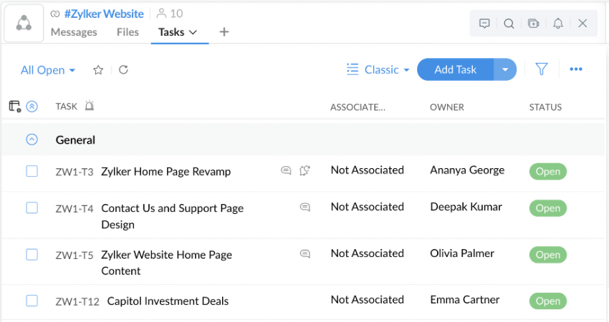Viewport: 609px width, 322px height.
Task: Open the search icon in top toolbar
Action: tap(509, 24)
